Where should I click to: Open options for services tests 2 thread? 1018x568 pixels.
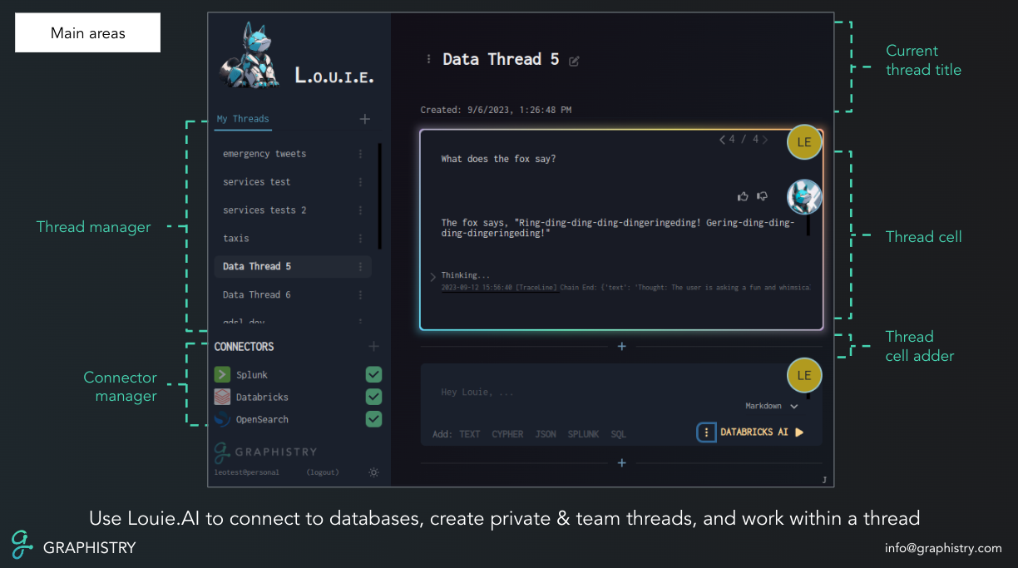click(360, 210)
